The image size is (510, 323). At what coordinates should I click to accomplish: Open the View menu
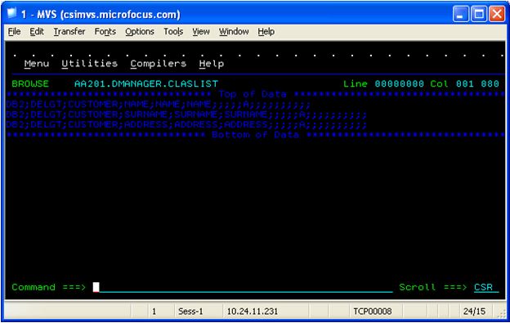[x=201, y=32]
